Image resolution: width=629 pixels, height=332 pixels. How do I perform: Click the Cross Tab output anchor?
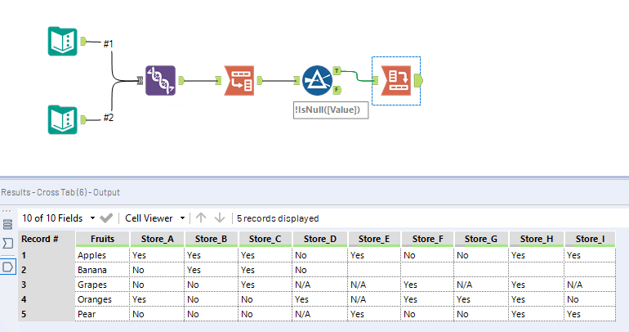419,80
